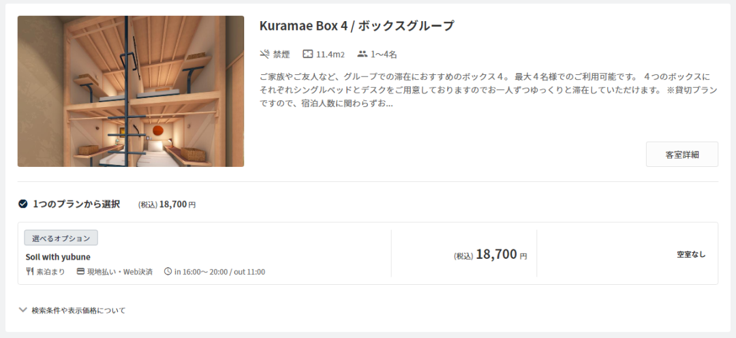This screenshot has width=736, height=338.
Task: Click the truncated room description paragraph
Action: 488,90
